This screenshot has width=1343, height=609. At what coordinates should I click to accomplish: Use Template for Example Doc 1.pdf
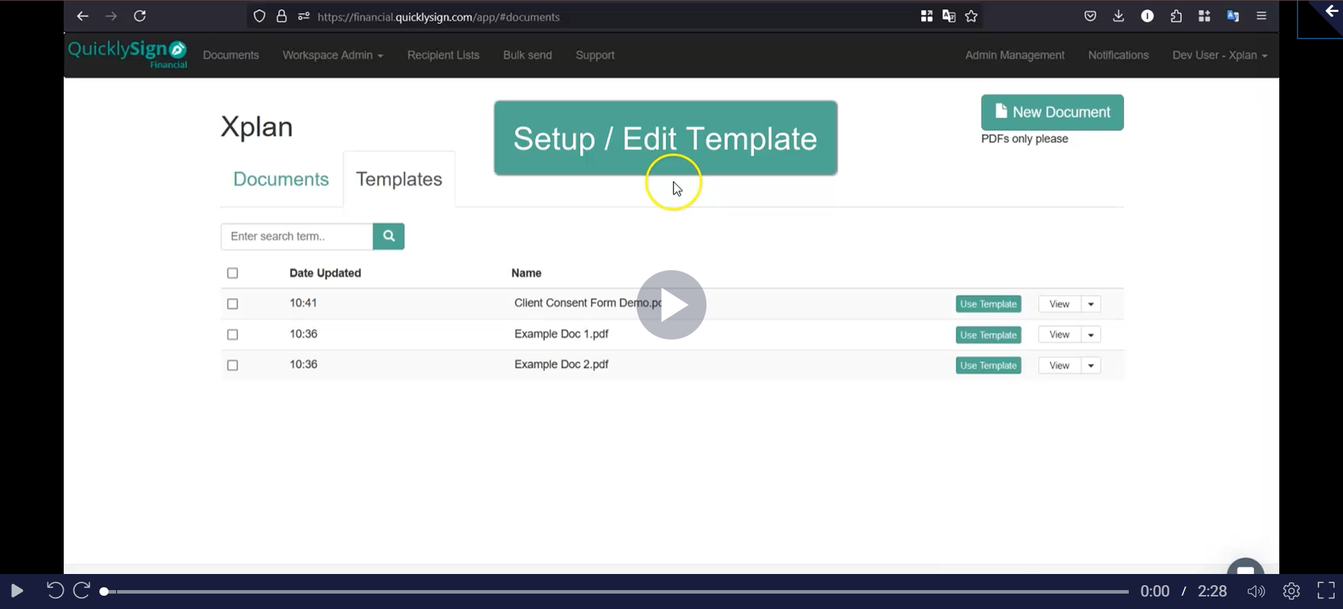pyautogui.click(x=988, y=335)
